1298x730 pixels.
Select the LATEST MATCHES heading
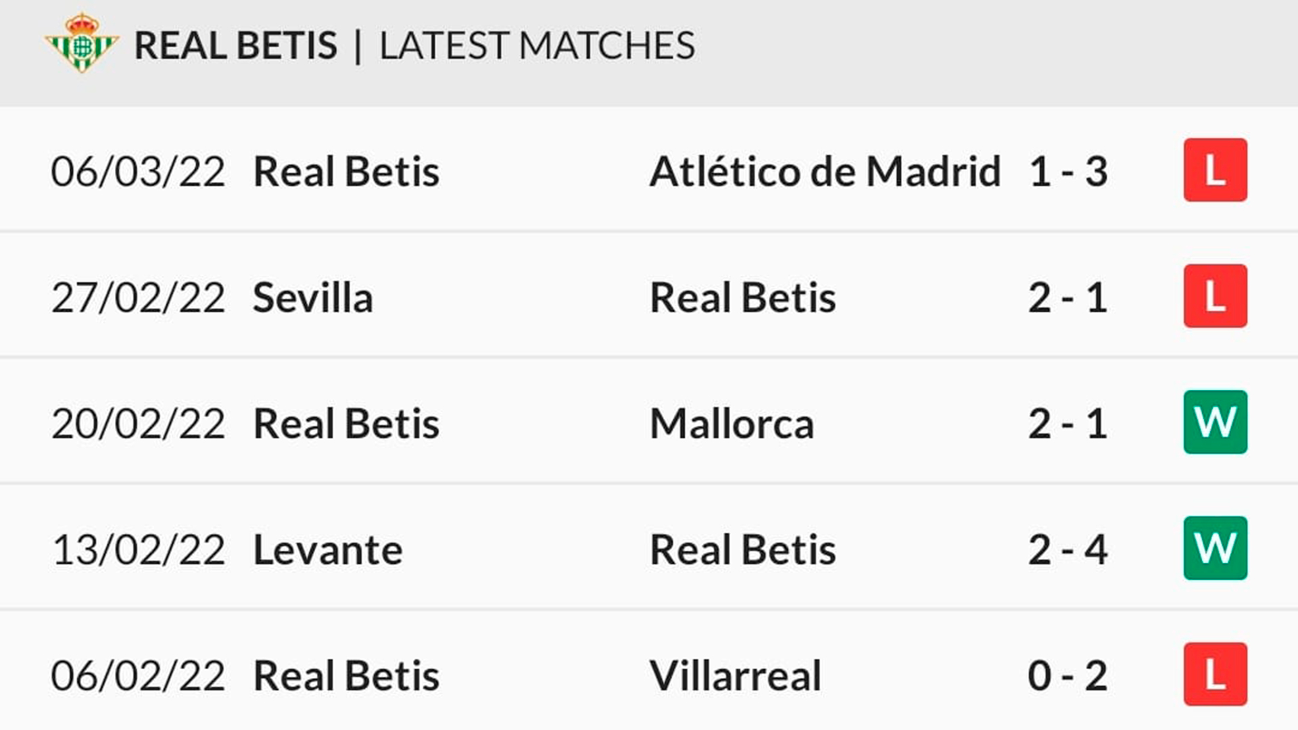537,46
